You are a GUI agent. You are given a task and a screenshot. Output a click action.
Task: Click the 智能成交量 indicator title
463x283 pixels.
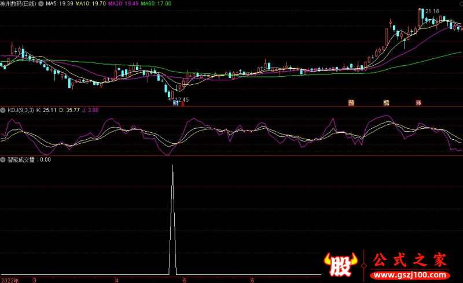(21, 160)
